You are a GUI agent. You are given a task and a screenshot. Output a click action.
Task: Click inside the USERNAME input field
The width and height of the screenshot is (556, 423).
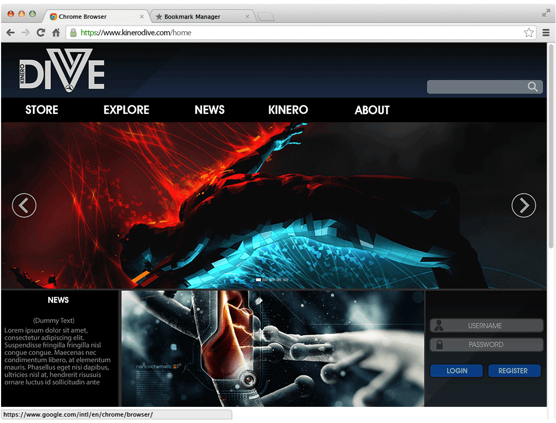click(x=488, y=325)
